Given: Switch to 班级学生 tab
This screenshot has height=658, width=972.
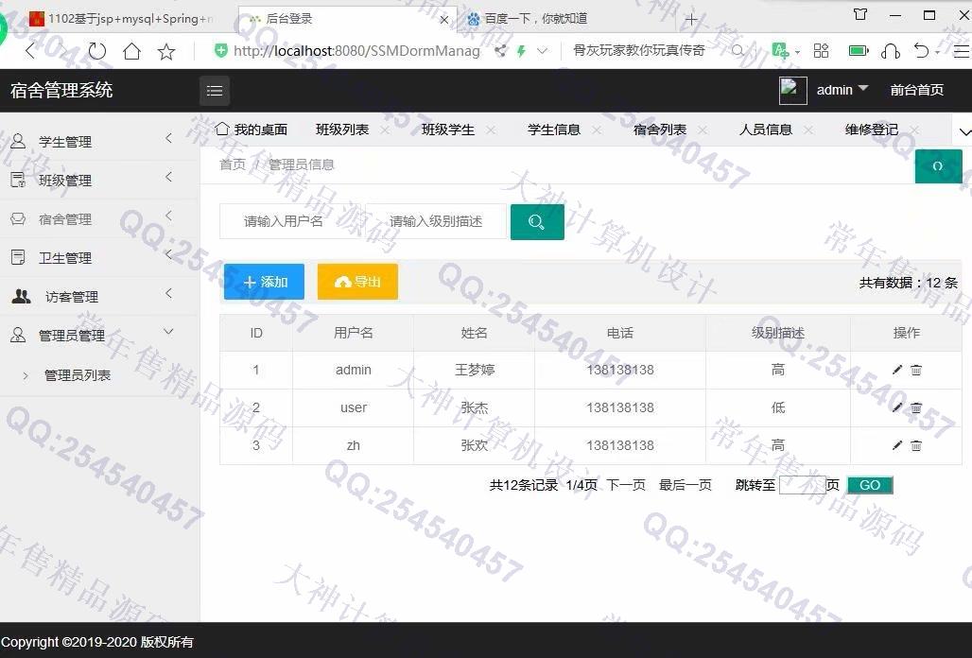Looking at the screenshot, I should point(448,130).
